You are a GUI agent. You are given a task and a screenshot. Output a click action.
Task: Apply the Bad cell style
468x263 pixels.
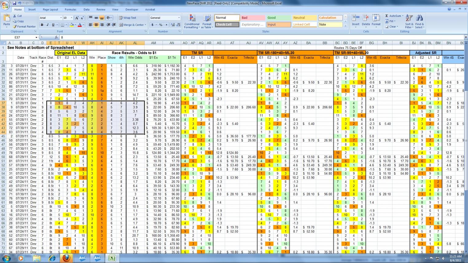[x=253, y=18]
